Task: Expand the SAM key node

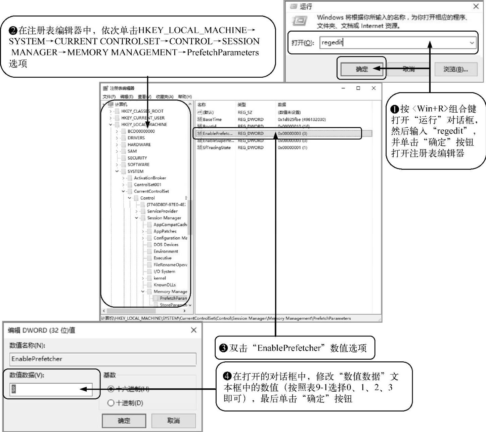Action: coord(117,151)
